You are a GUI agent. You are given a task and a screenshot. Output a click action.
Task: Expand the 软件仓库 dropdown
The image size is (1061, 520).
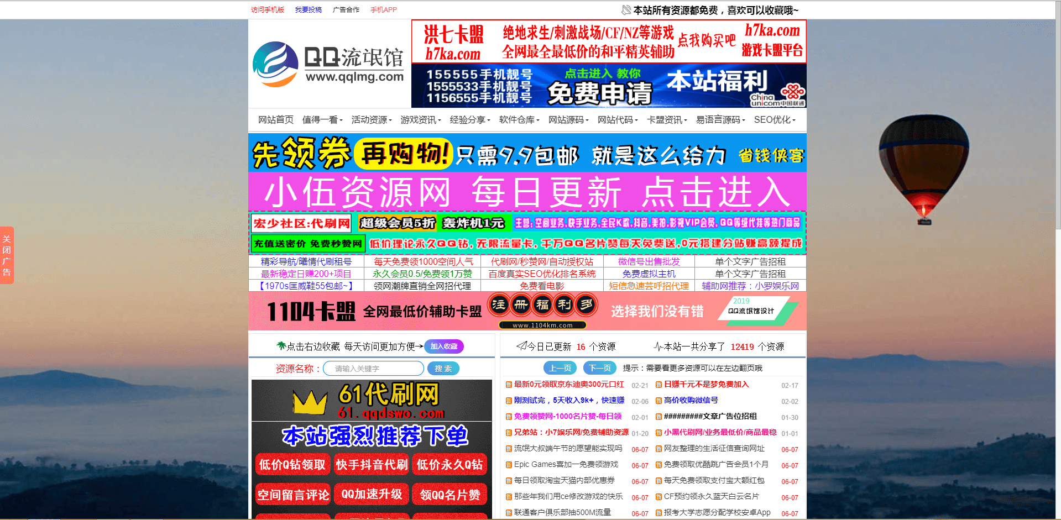[518, 120]
